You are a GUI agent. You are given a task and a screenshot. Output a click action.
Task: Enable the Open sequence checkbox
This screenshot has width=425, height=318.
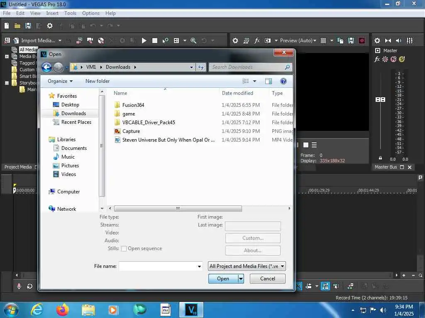click(x=124, y=248)
